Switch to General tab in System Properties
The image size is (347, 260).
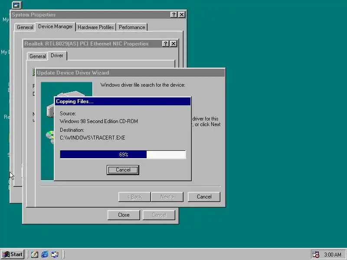pyautogui.click(x=25, y=27)
